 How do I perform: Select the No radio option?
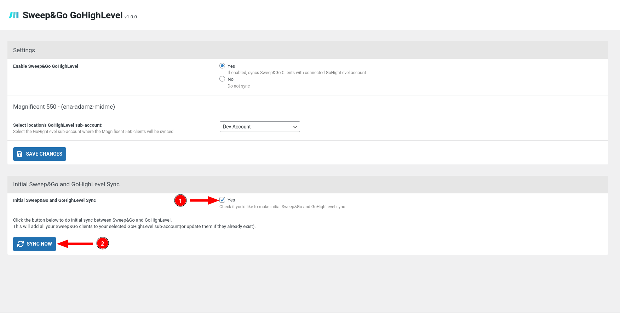pyautogui.click(x=222, y=79)
